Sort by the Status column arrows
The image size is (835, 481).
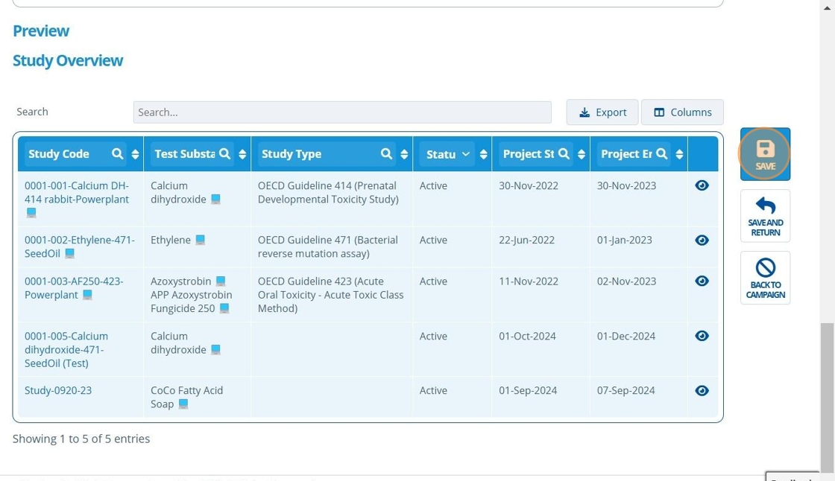click(x=484, y=154)
